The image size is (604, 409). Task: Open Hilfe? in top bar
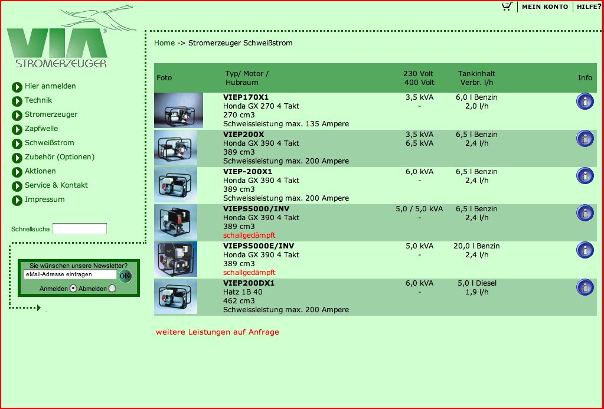tap(589, 6)
